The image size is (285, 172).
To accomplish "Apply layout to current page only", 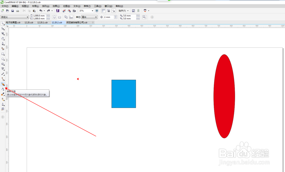I will click(x=71, y=17).
